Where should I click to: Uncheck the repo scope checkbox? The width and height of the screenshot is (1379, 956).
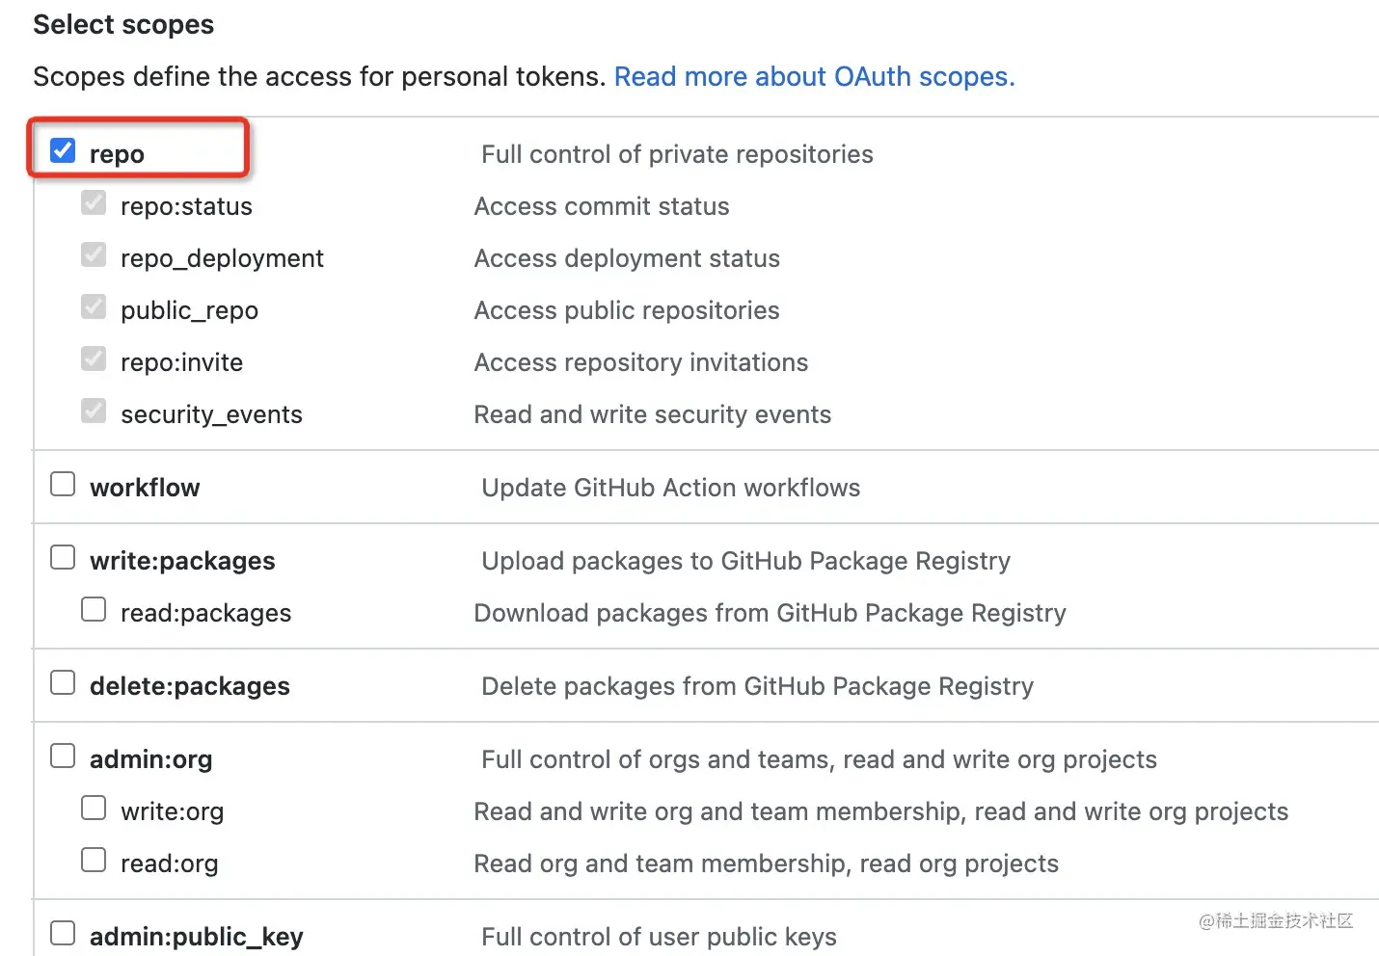point(63,150)
